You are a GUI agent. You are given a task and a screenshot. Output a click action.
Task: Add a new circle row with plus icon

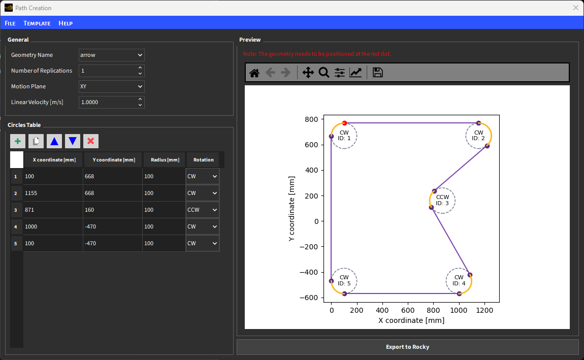click(17, 141)
